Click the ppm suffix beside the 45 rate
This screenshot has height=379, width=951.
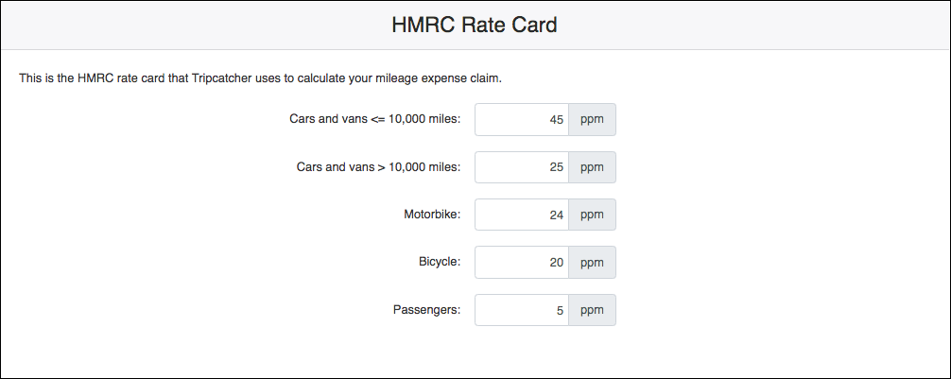tap(592, 119)
